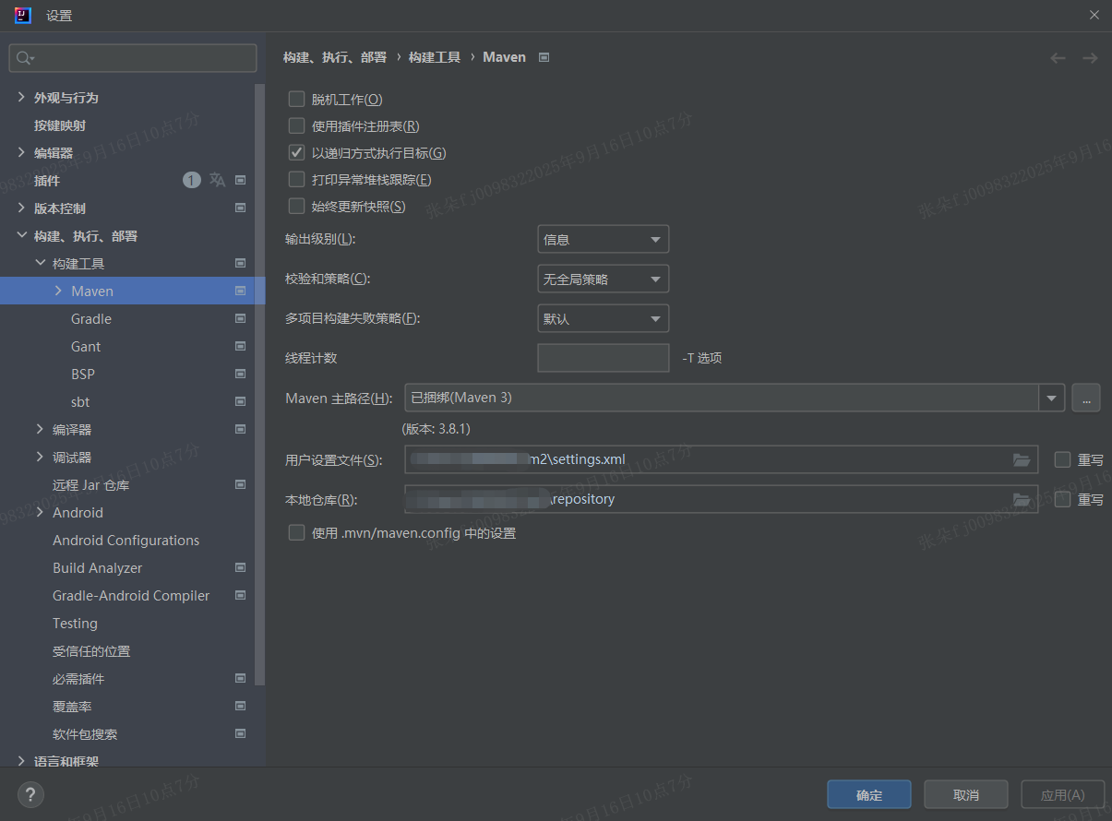This screenshot has width=1112, height=821.
Task: Navigate back with the left arrow
Action: coord(1058,57)
